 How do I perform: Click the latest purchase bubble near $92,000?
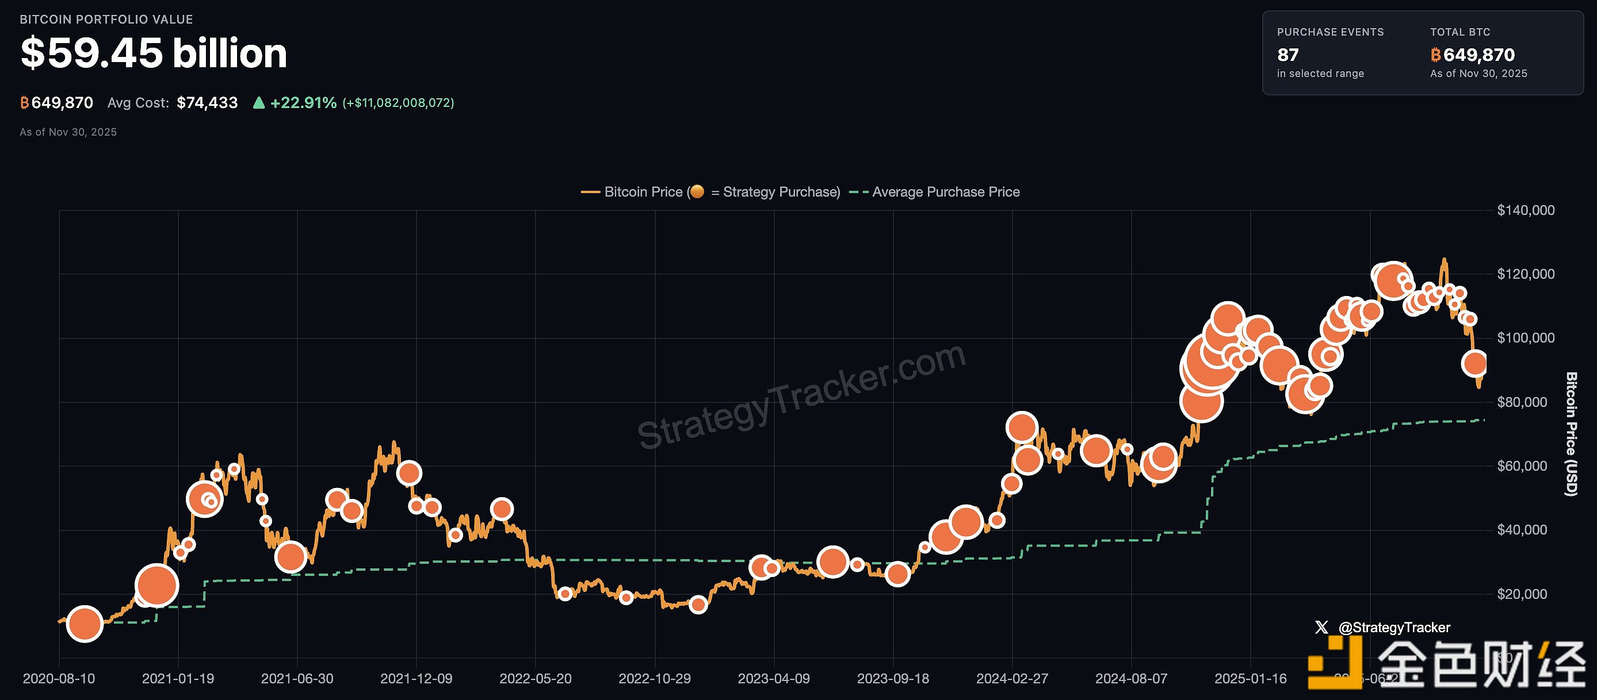tap(1474, 363)
